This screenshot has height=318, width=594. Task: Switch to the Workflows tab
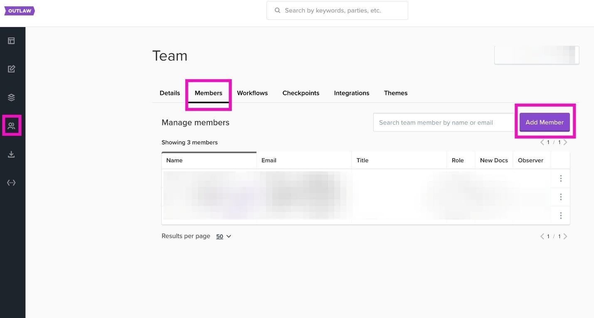click(252, 93)
